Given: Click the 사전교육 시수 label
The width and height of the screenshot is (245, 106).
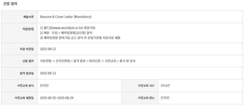Looking at the screenshot, I should click(x=146, y=86).
